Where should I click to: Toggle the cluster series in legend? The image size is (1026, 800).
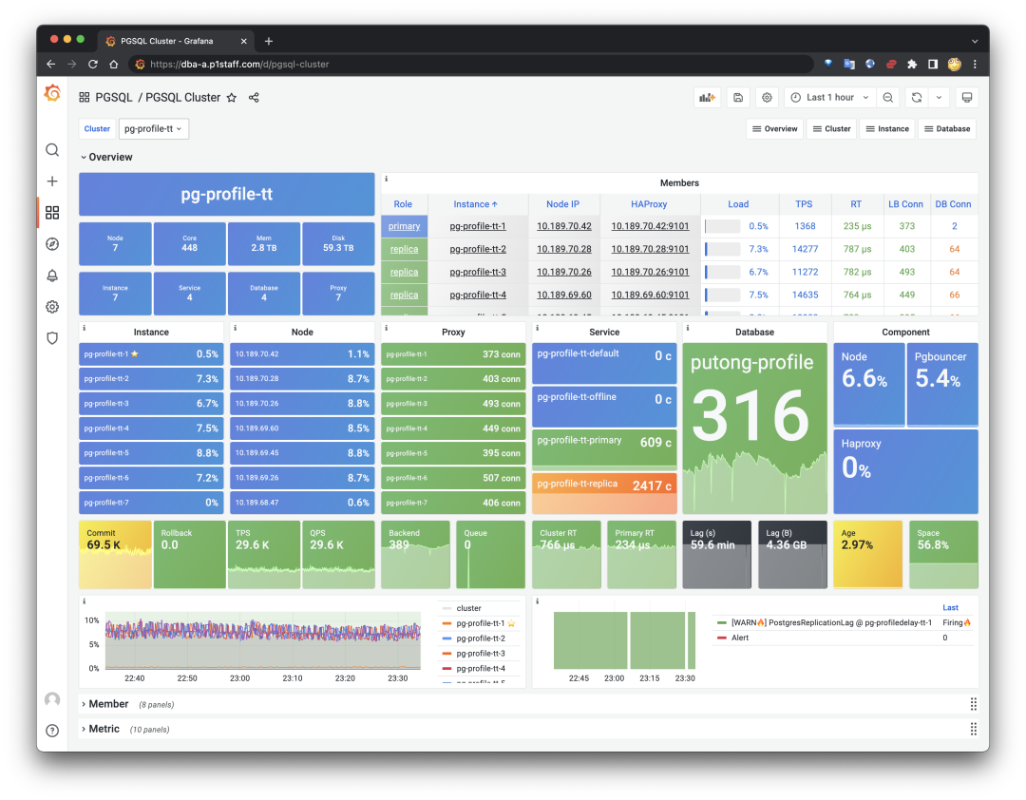tap(468, 608)
